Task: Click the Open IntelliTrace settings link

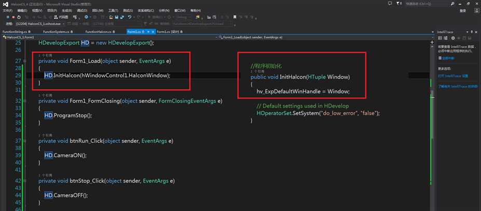Action: click(453, 76)
